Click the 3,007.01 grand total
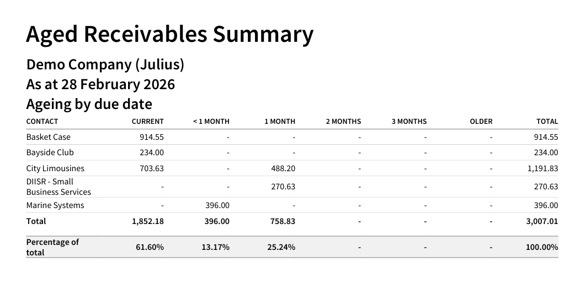The height and width of the screenshot is (284, 585). point(542,221)
